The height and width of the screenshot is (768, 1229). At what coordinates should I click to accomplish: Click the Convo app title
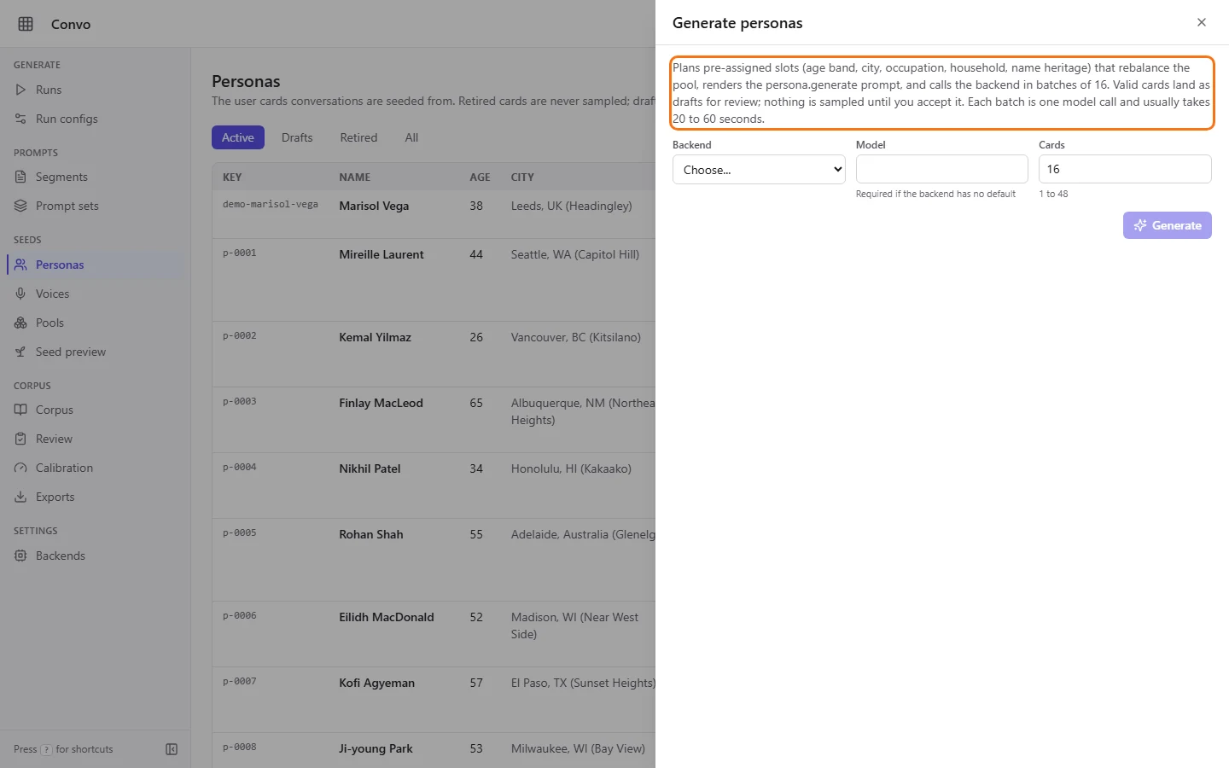[x=71, y=24]
